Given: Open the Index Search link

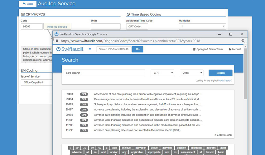Looking at the screenshot, I should click(x=225, y=81).
